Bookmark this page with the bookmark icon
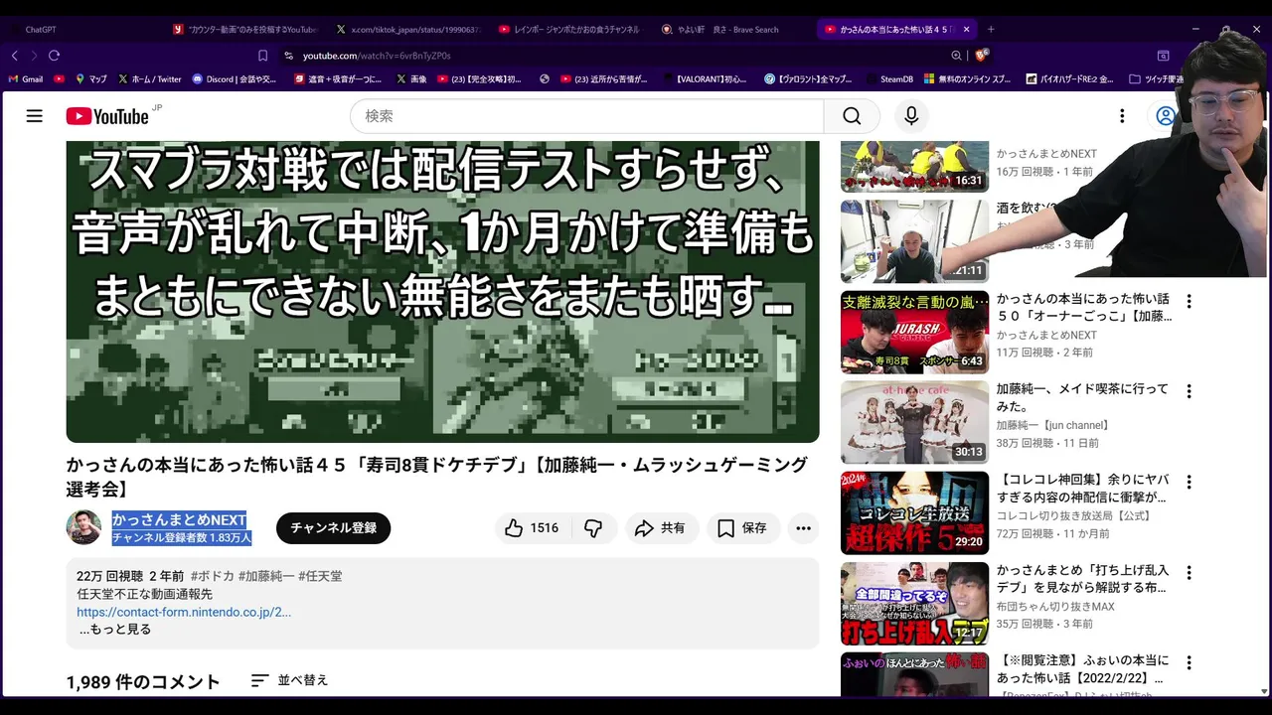This screenshot has width=1272, height=715. click(262, 56)
